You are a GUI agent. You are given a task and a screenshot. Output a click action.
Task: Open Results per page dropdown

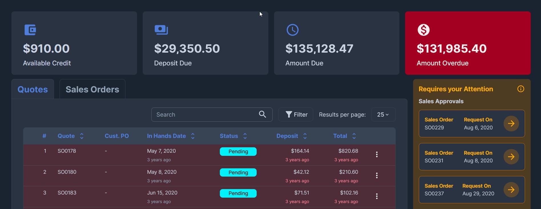383,115
